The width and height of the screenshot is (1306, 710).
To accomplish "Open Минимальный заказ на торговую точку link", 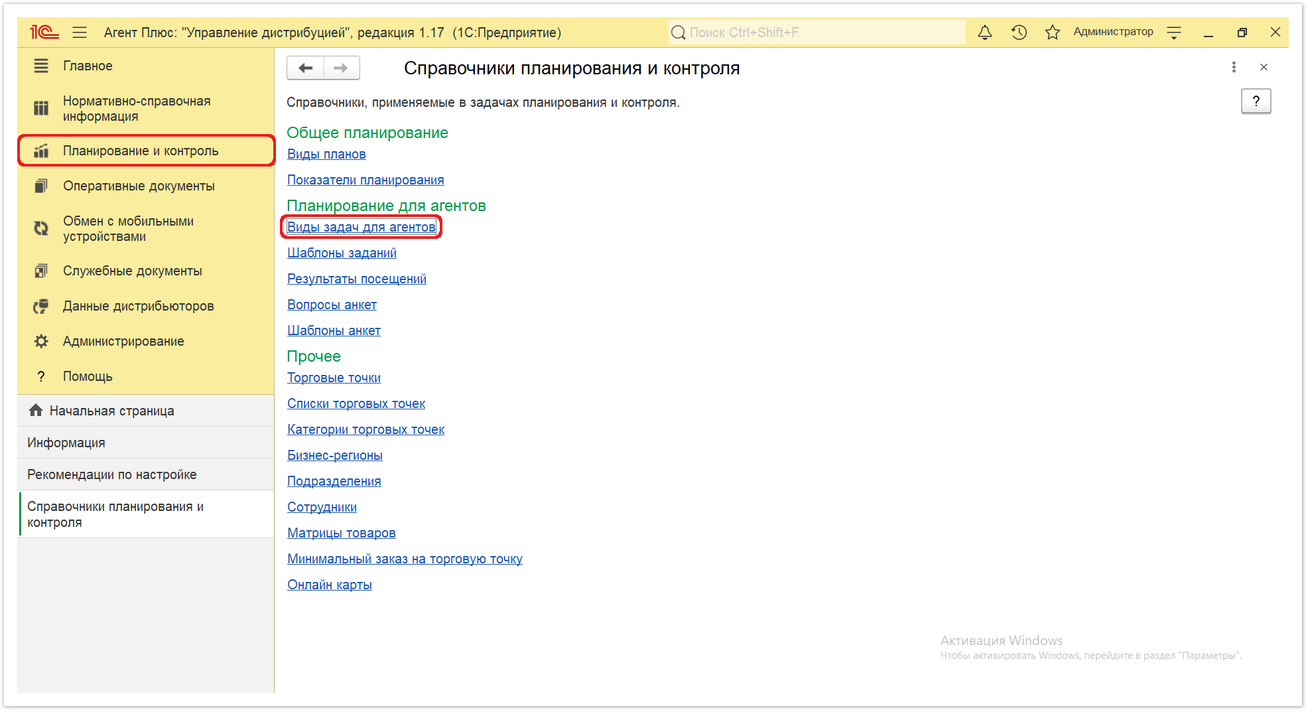I will tap(405, 559).
